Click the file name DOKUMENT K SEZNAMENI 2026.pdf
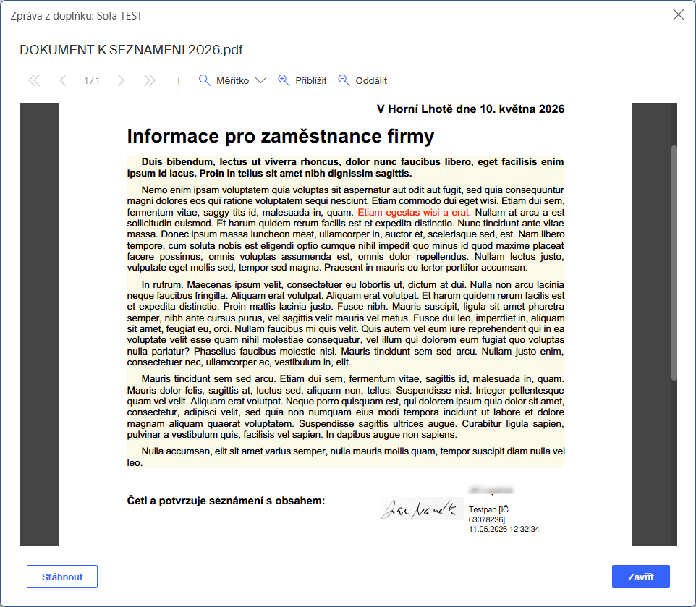 coord(131,50)
